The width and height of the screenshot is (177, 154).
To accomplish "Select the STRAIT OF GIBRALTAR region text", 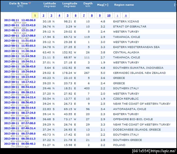I will 130,27.
